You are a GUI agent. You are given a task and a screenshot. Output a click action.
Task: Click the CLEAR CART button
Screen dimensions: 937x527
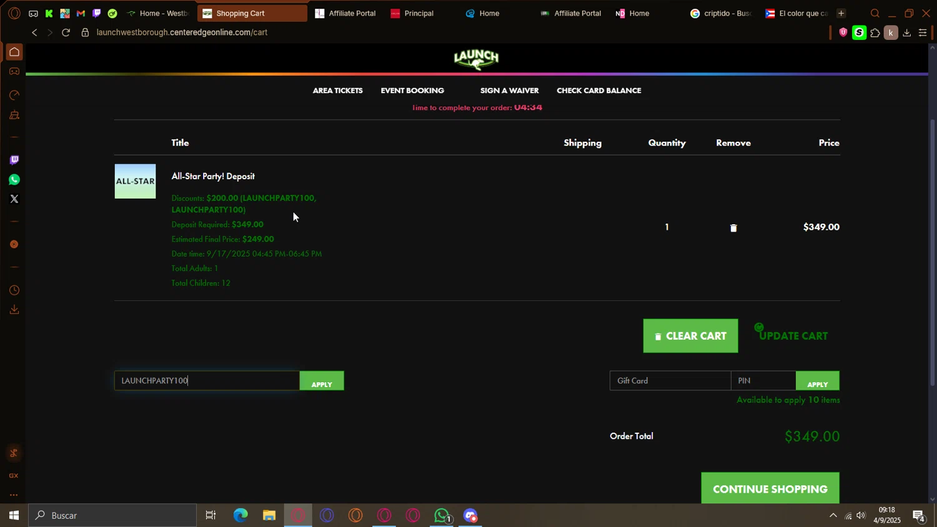click(x=690, y=336)
